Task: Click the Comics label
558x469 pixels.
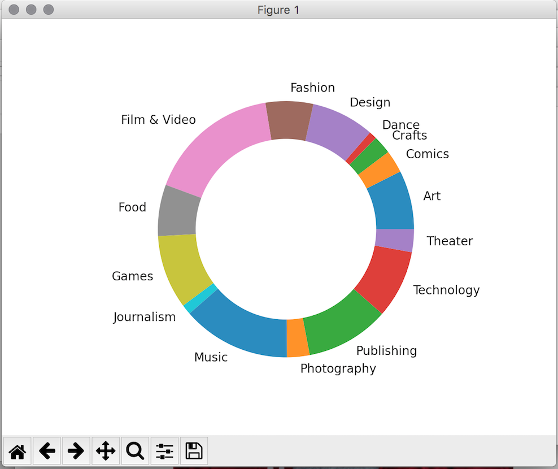Action: click(428, 154)
